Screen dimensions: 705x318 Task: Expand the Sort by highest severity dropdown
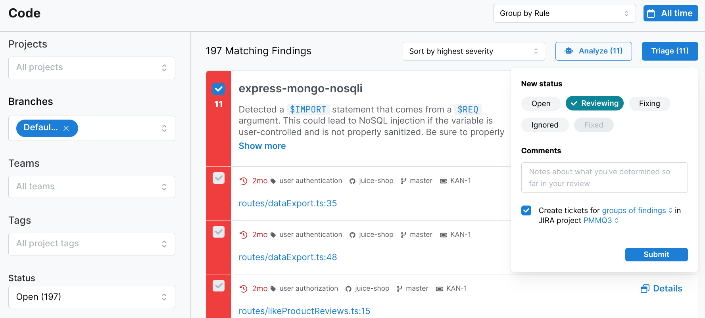pyautogui.click(x=473, y=51)
